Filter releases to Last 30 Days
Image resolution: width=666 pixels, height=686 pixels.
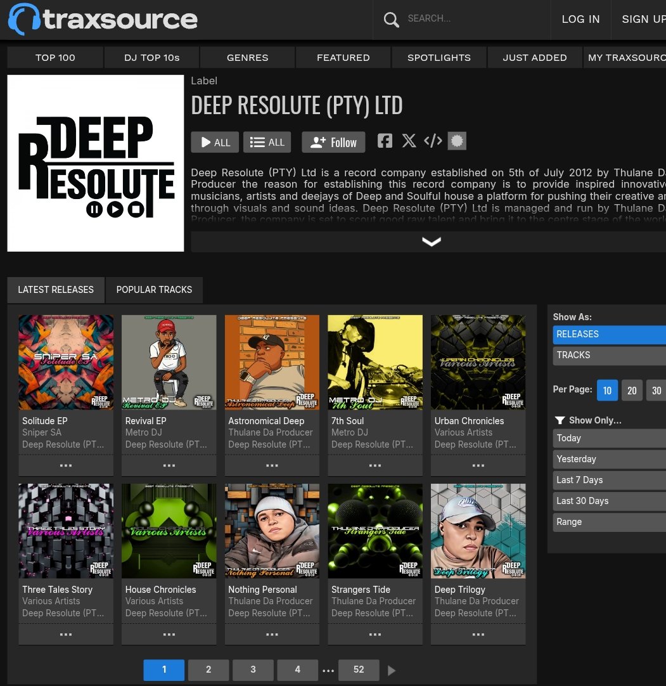click(609, 502)
